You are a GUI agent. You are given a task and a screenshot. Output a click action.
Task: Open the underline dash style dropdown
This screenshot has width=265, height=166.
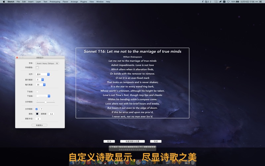pyautogui.click(x=43, y=96)
